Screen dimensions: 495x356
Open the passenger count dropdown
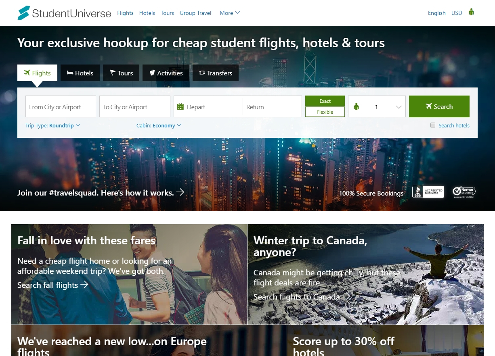tap(377, 106)
